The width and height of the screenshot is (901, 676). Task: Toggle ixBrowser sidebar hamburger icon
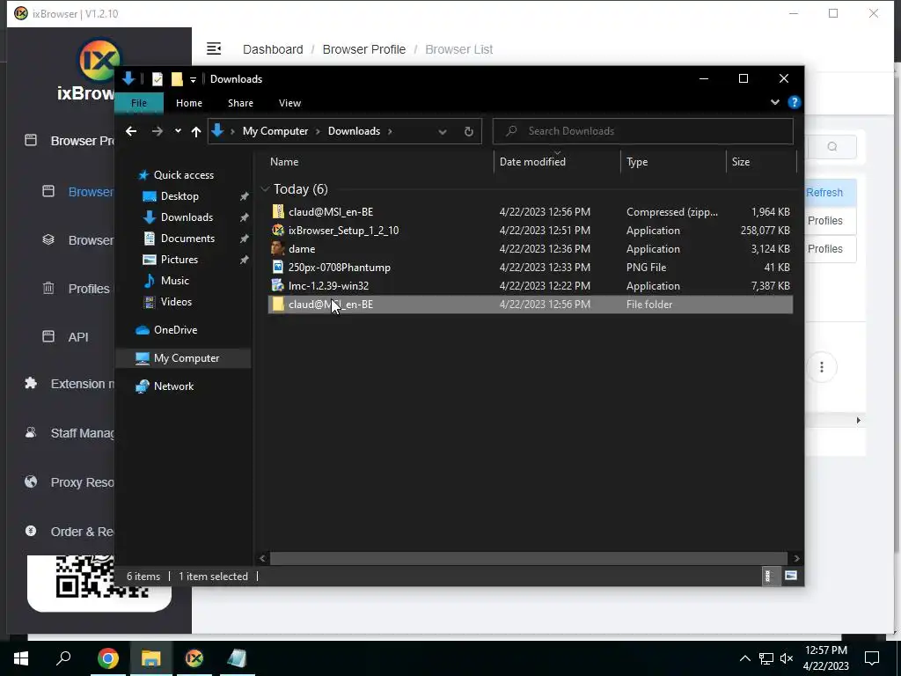pyautogui.click(x=214, y=49)
